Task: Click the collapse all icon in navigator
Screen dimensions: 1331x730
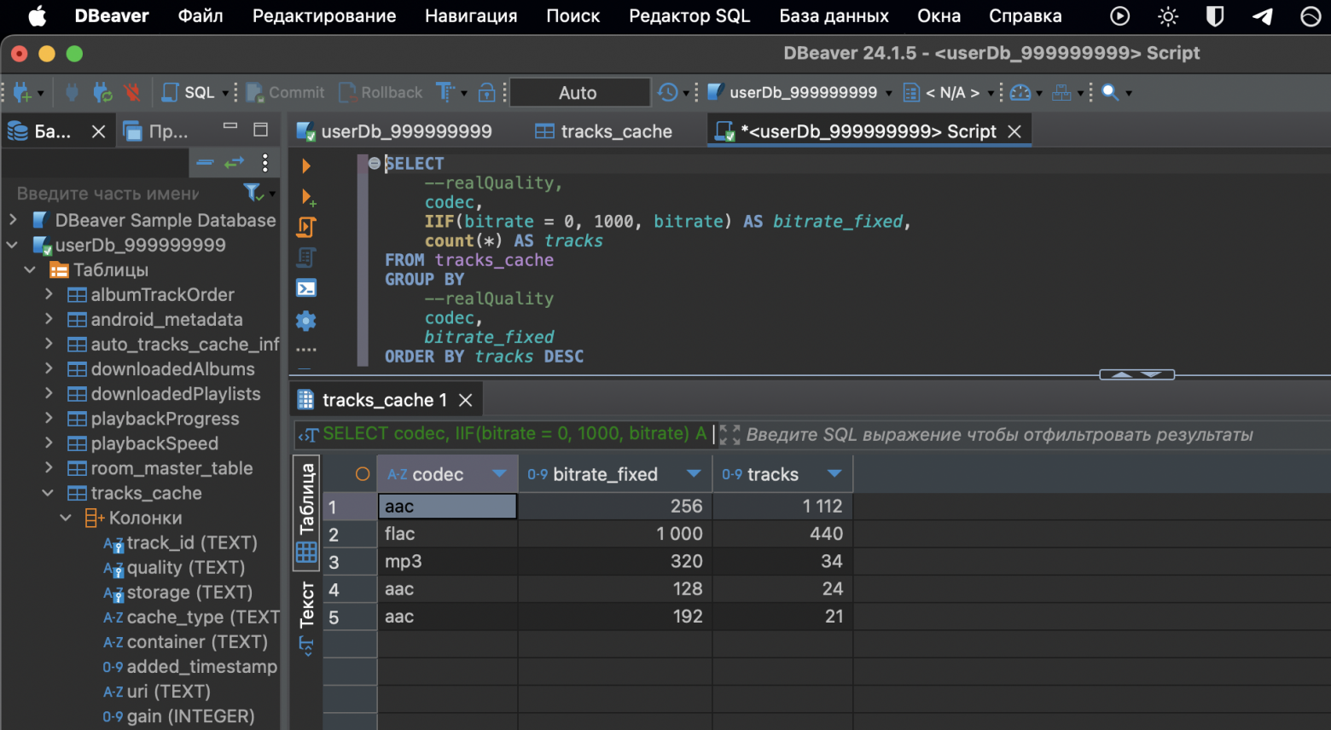Action: pos(206,162)
